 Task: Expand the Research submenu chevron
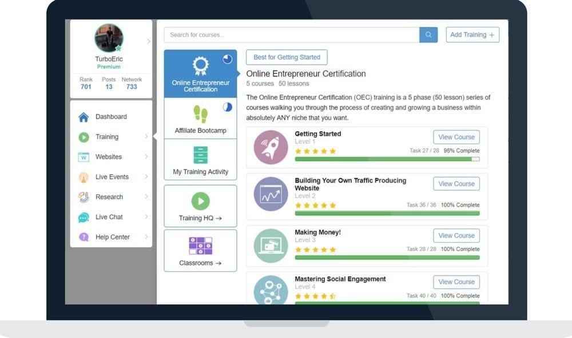click(x=146, y=196)
